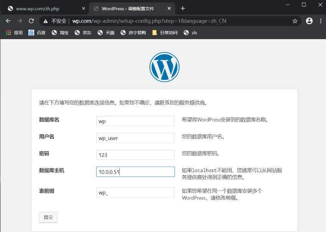Screen dimensions: 326x232
Task: Click the text 您的数据库用户名。
Action: (203, 137)
